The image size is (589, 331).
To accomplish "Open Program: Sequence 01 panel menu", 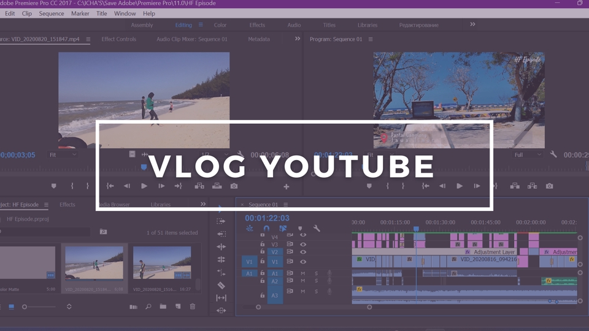I will tap(371, 39).
